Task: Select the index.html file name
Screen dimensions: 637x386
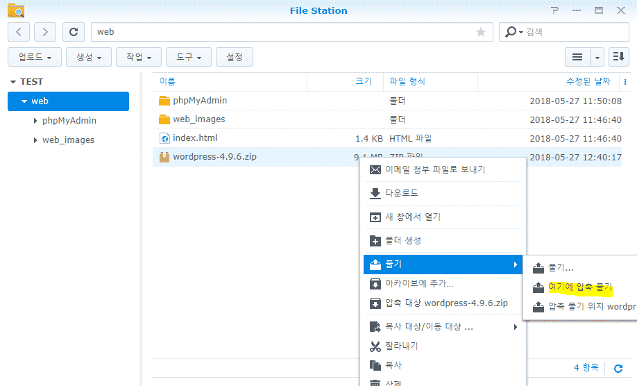Action: pos(195,138)
